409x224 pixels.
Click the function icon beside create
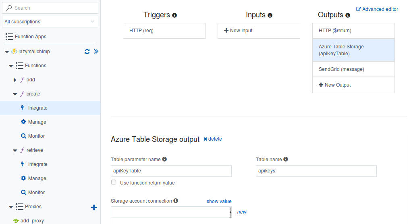click(22, 94)
